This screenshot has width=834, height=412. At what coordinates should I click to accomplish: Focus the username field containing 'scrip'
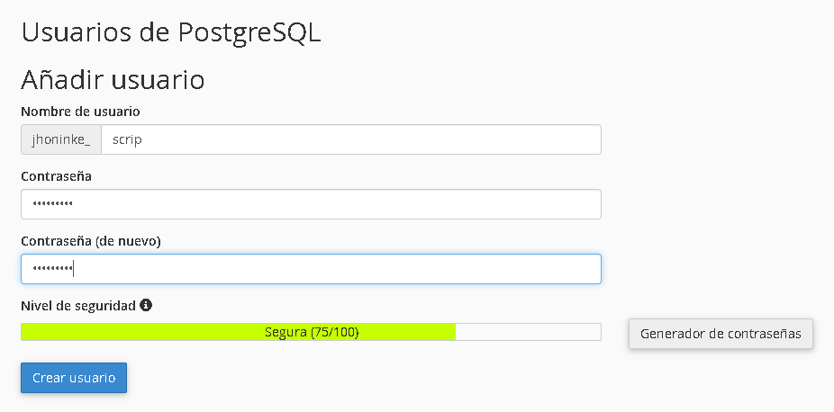tap(351, 139)
